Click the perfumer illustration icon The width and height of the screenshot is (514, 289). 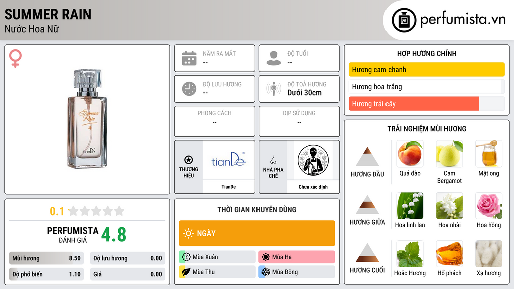(x=313, y=160)
